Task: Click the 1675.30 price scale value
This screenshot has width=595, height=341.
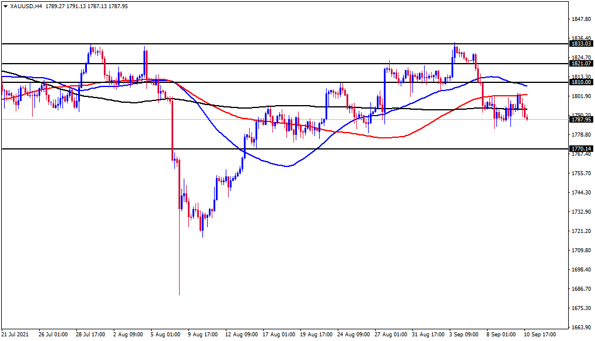Action: [x=582, y=308]
